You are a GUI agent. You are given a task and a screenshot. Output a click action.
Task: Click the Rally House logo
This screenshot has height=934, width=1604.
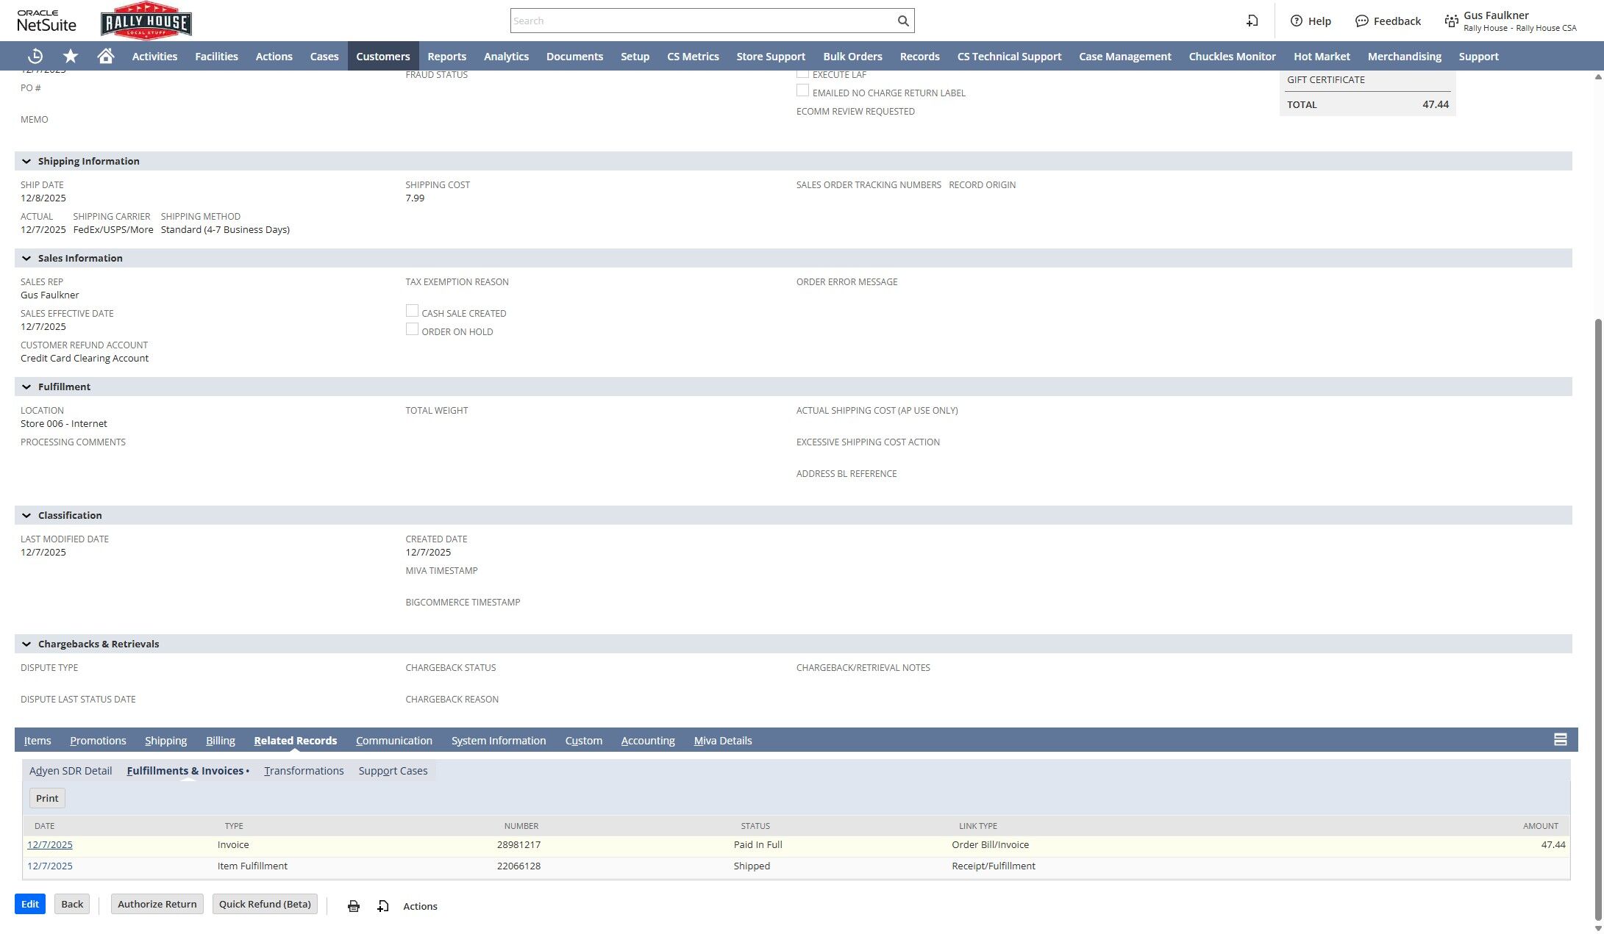[x=146, y=21]
